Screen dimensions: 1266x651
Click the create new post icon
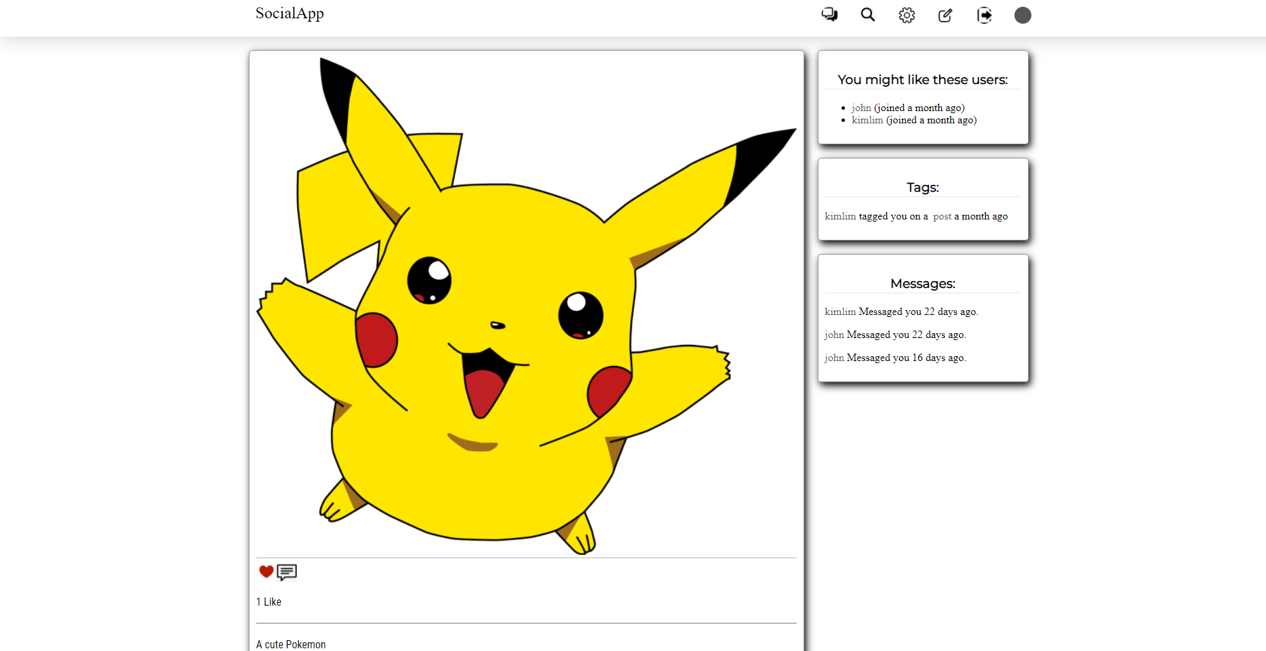(x=945, y=15)
